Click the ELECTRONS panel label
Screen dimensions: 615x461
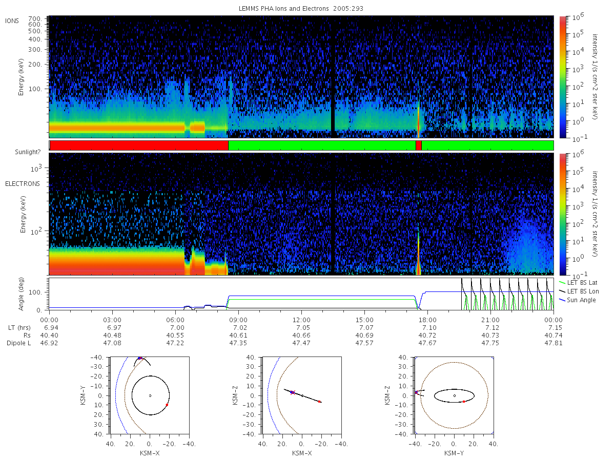pos(23,183)
